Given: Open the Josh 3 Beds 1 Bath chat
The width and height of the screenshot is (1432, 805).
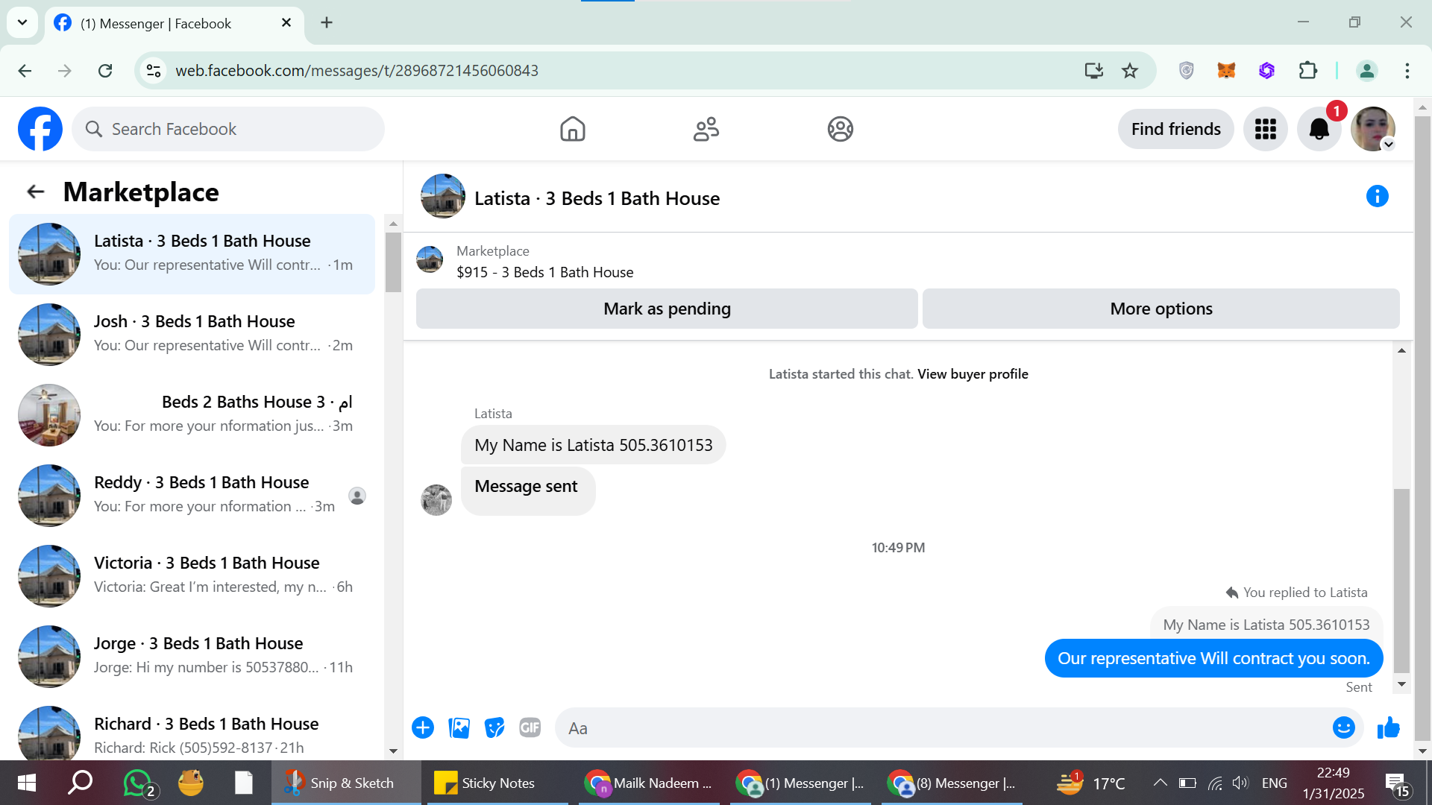Looking at the screenshot, I should [192, 334].
